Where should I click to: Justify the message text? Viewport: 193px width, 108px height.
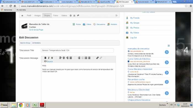(71, 58)
